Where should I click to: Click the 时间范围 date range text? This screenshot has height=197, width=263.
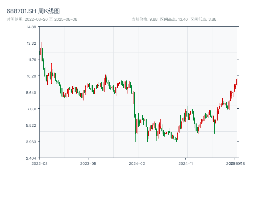pos(42,19)
